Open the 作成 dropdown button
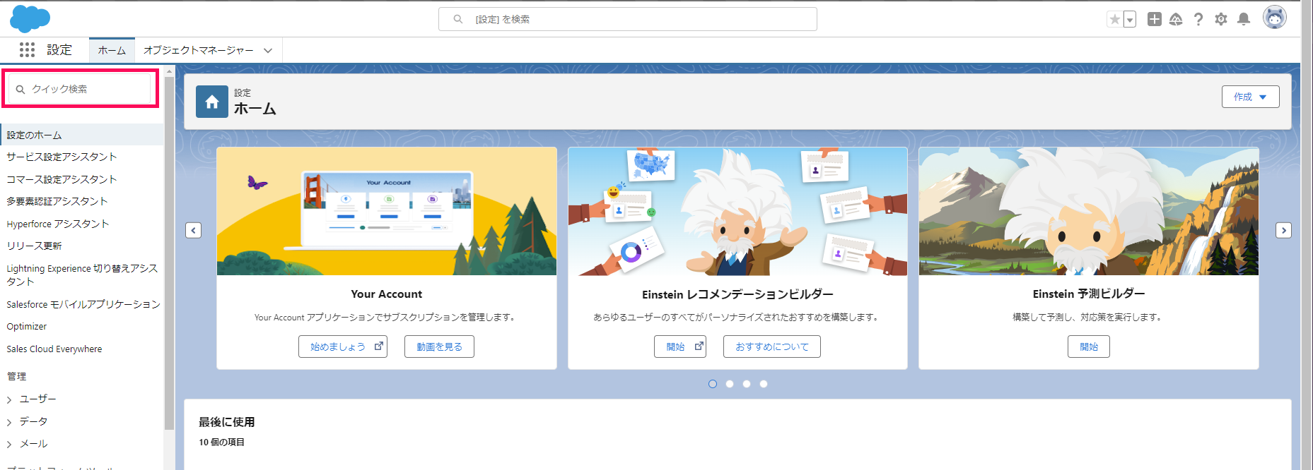The image size is (1313, 470). click(1250, 97)
